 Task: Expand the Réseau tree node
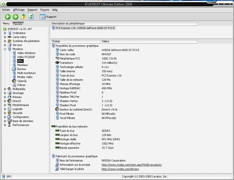(5, 97)
